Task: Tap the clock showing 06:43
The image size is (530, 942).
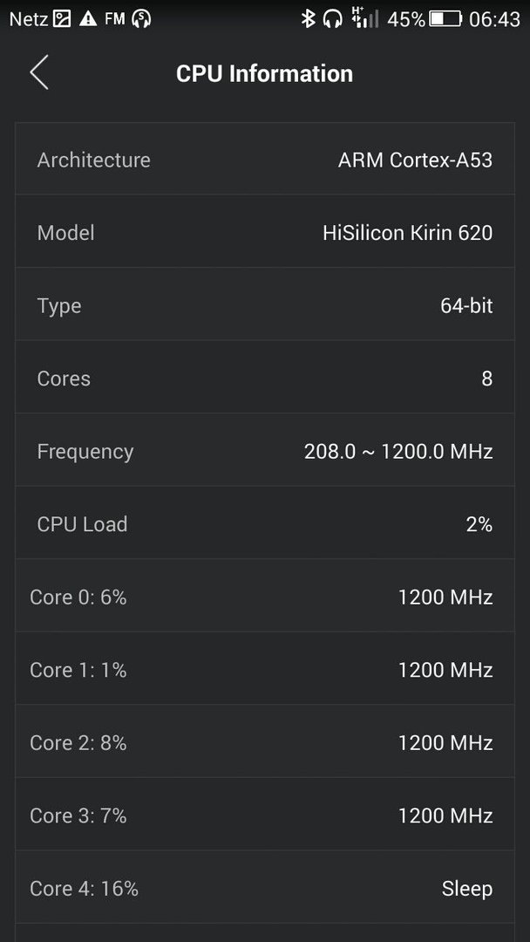Action: click(x=494, y=19)
